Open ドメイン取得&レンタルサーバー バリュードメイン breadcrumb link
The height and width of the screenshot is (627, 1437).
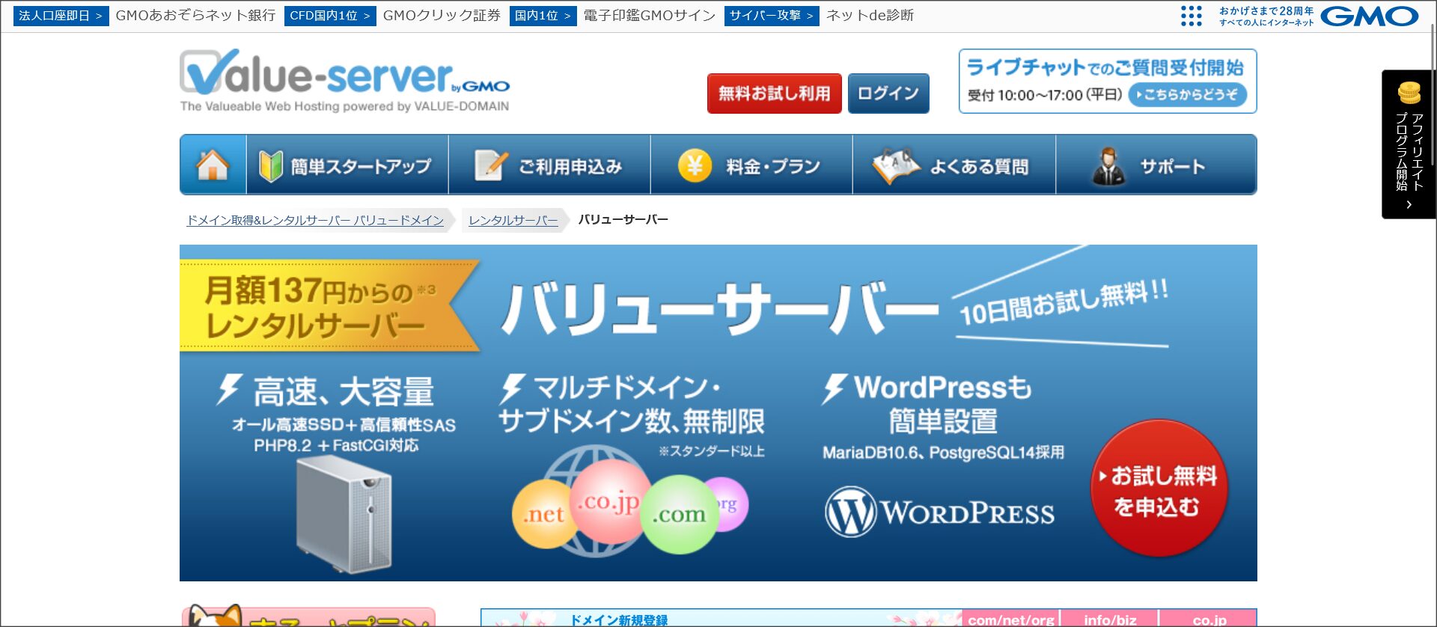coord(315,220)
